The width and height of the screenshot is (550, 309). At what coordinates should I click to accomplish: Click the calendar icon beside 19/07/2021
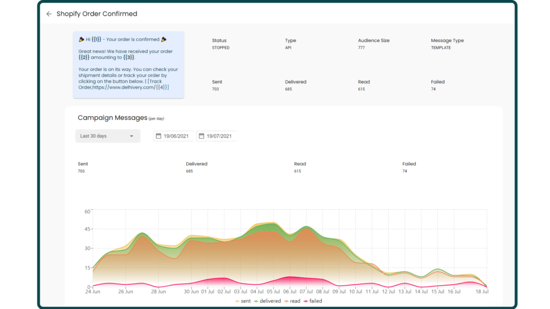click(201, 136)
